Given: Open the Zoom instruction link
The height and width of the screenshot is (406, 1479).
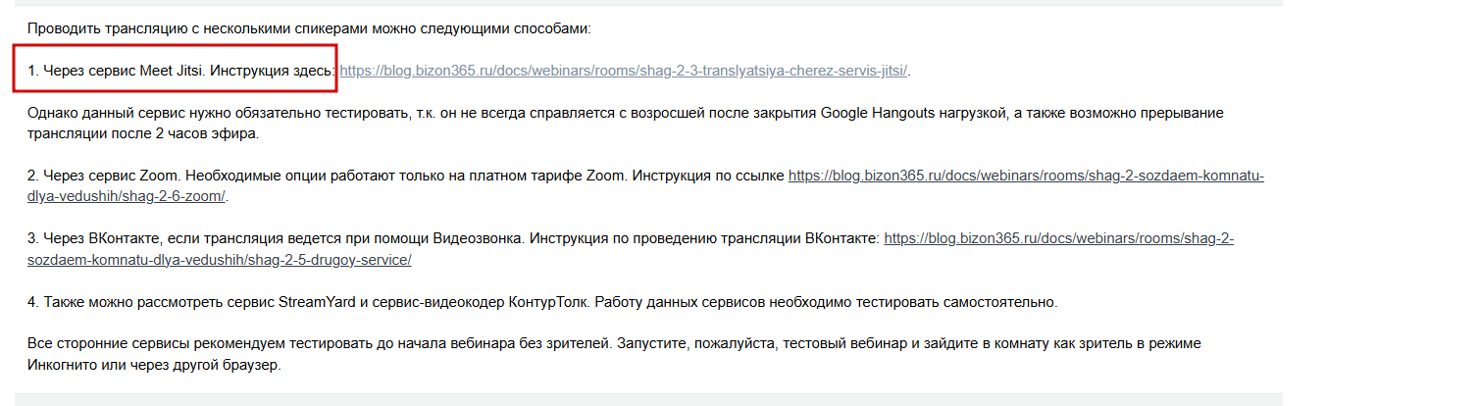Looking at the screenshot, I should pyautogui.click(x=1026, y=176).
